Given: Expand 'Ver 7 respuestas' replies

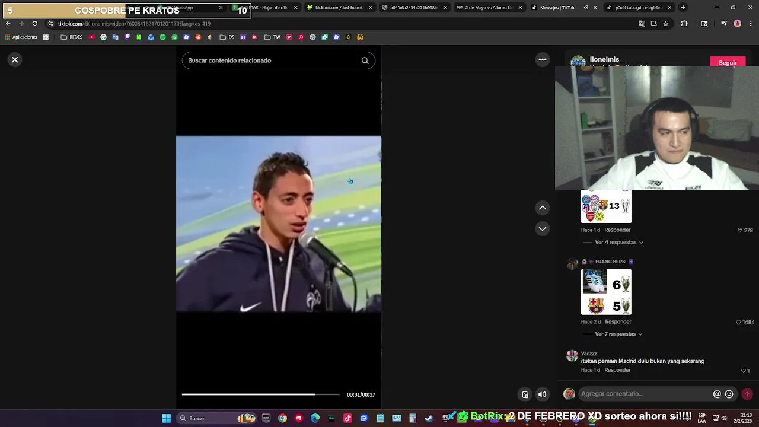Looking at the screenshot, I should [619, 334].
